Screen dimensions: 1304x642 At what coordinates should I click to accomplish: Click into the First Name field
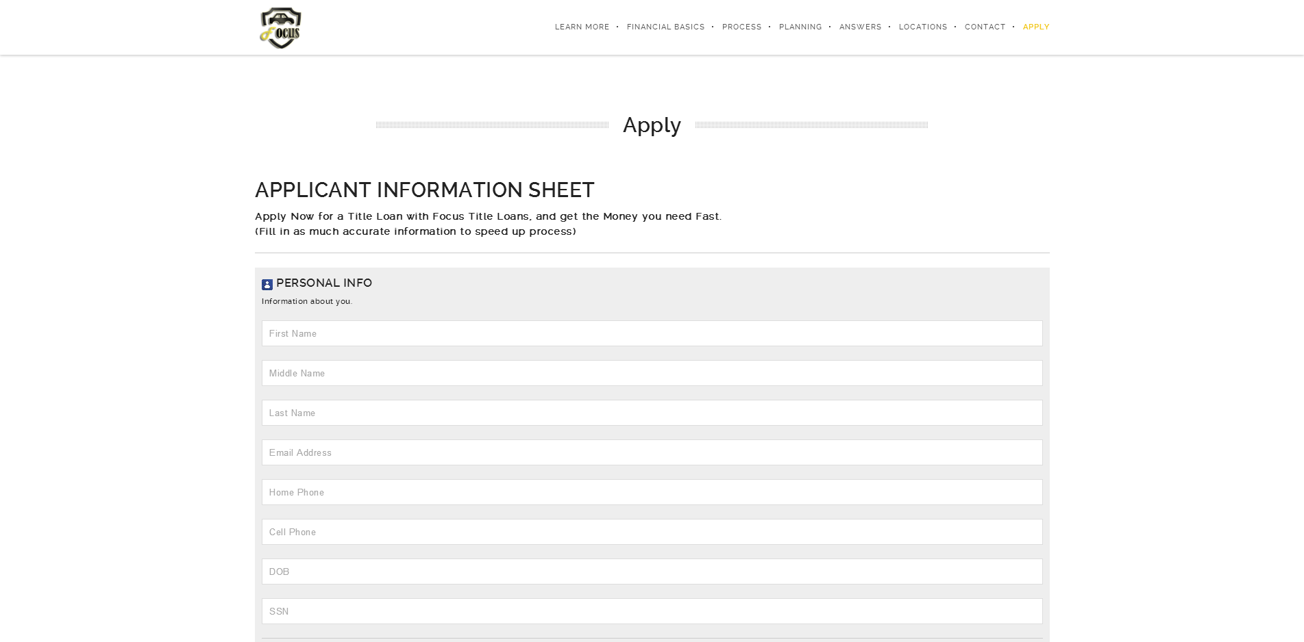click(652, 333)
